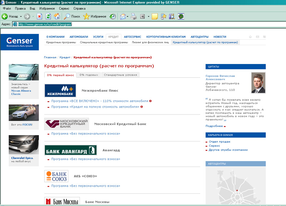Screen dimensions: 286x206
Task: Click the Edit page toolbar icon
Action: click(x=142, y=16)
